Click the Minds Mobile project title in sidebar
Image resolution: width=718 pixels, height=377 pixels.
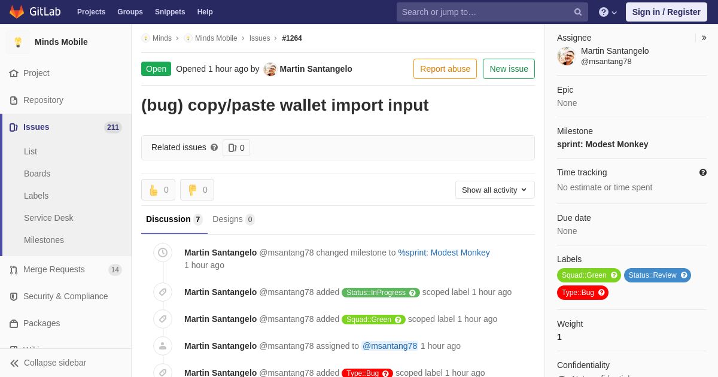click(61, 42)
